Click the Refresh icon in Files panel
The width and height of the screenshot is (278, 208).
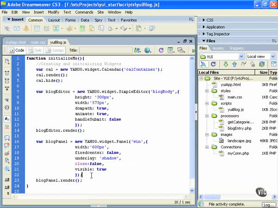213,64
